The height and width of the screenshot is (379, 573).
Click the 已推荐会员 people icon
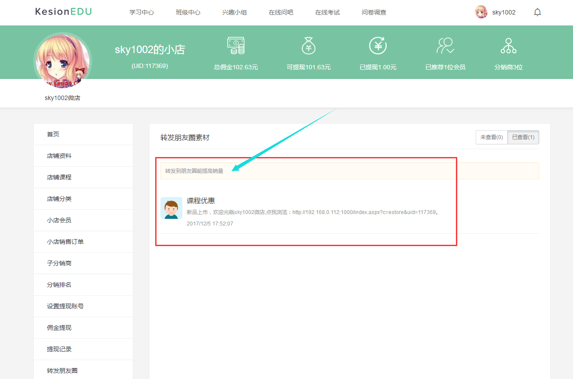click(445, 46)
